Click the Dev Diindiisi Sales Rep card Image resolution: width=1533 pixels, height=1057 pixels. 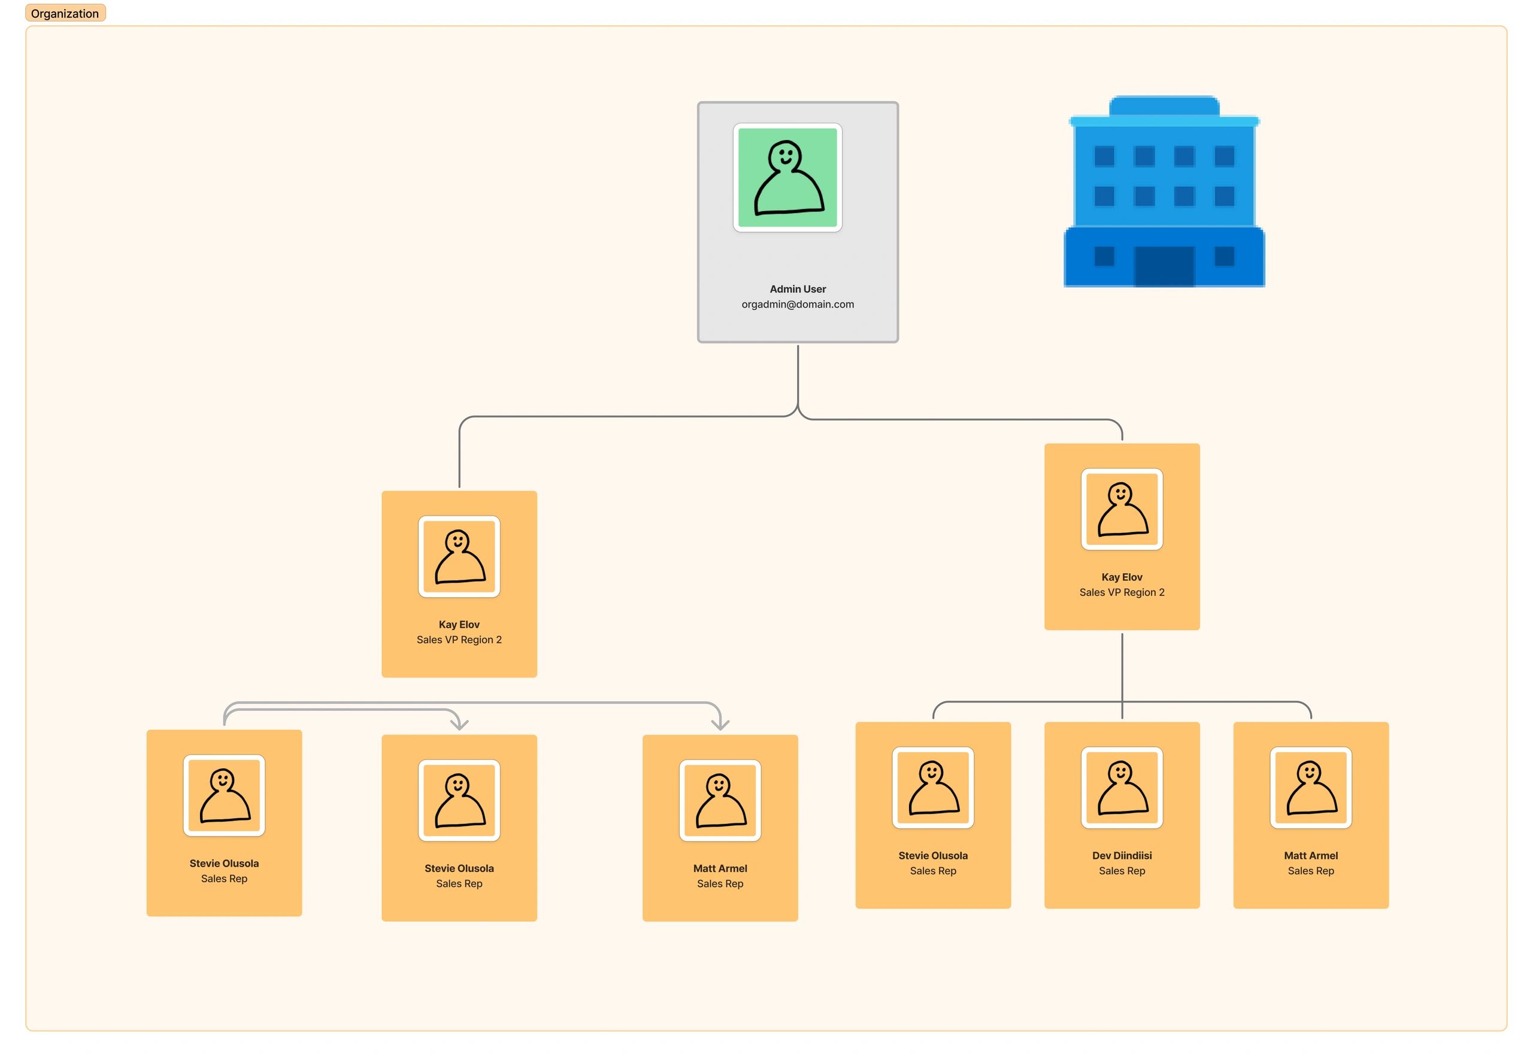coord(1122,814)
